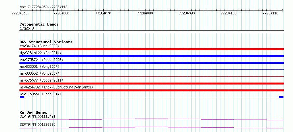Click ruler position 77284100
The image size is (293, 132).
pyautogui.click(x=229, y=13)
